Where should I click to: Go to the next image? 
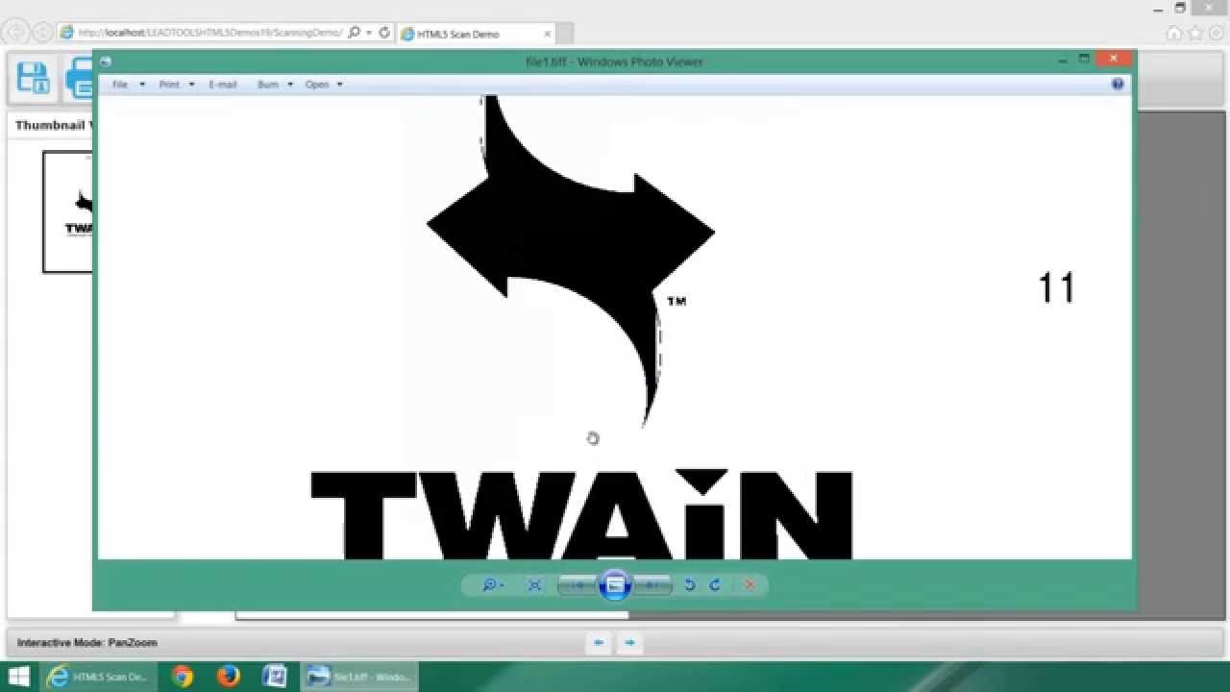652,584
